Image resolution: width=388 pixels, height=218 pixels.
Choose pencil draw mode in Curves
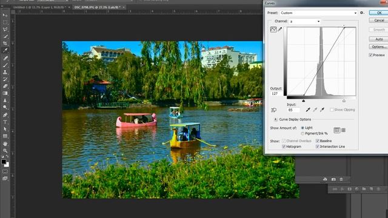point(280,30)
